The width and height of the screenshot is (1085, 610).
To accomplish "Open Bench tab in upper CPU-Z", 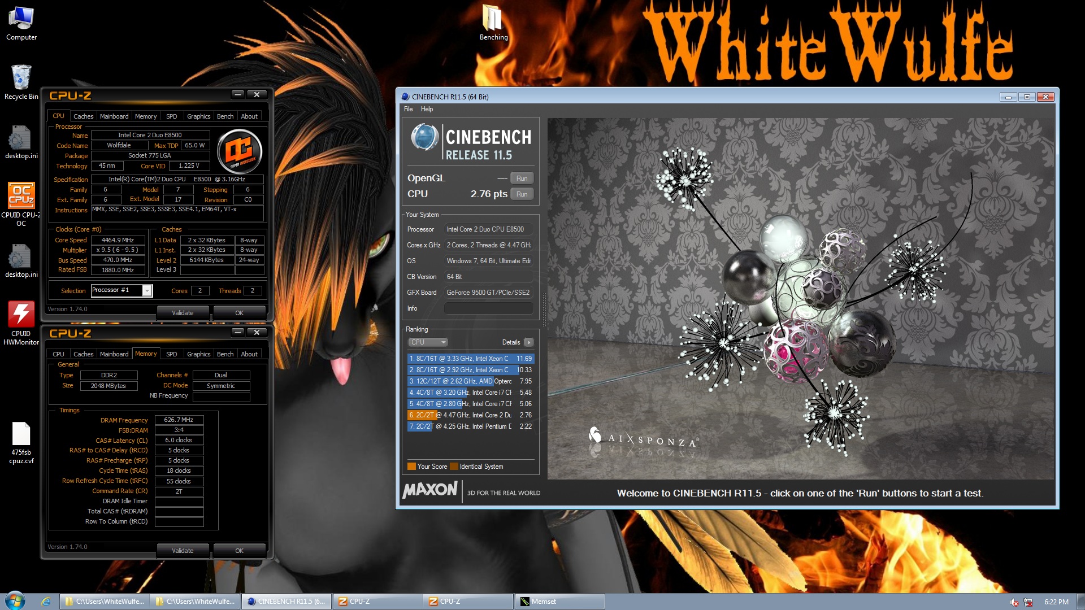I will point(225,116).
